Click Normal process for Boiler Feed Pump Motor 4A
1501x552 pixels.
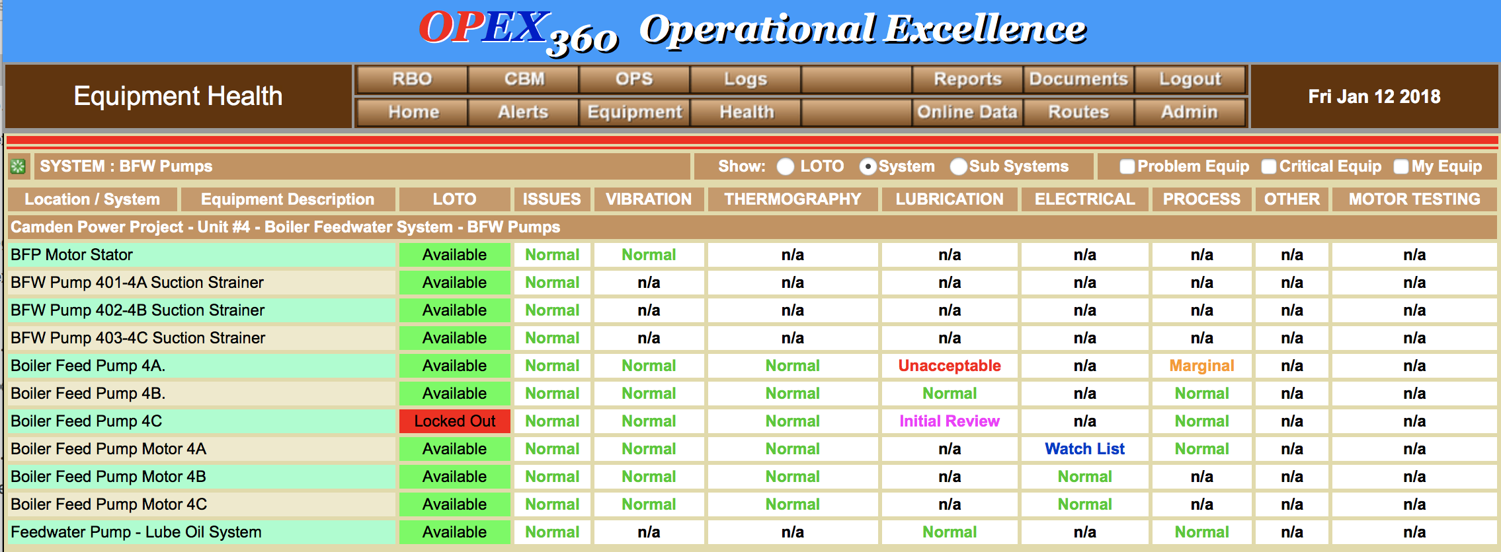coord(1201,449)
